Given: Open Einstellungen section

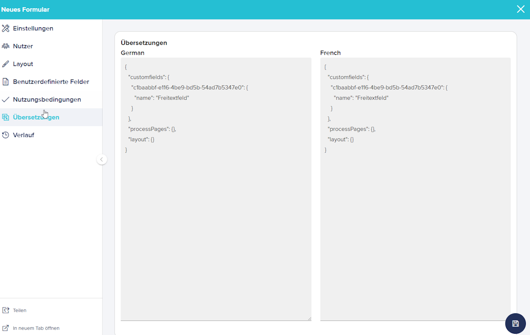Looking at the screenshot, I should [51, 29].
